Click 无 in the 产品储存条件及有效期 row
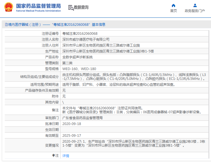Image resolution: width=211 pixels, height=162 pixels. 64,91
